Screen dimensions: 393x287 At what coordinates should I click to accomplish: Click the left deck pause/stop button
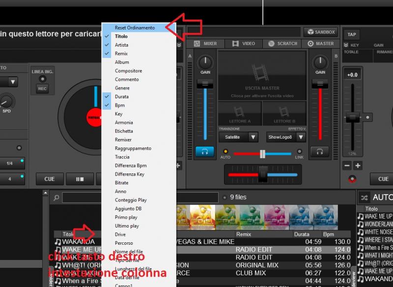tap(80, 179)
